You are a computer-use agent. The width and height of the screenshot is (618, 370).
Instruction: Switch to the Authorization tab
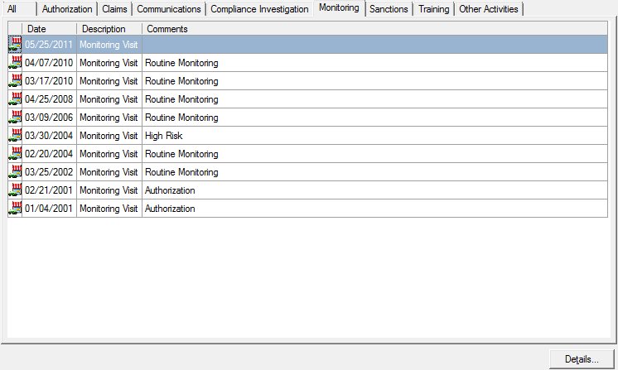(67, 9)
